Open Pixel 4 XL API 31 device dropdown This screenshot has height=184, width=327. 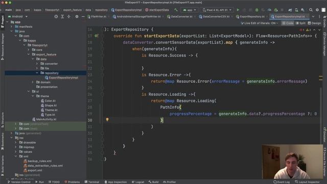(217, 10)
